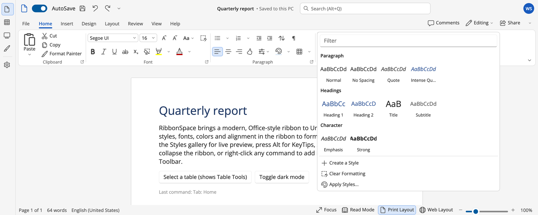Align text left
Viewport: 538px width, 215px height.
pos(218,51)
